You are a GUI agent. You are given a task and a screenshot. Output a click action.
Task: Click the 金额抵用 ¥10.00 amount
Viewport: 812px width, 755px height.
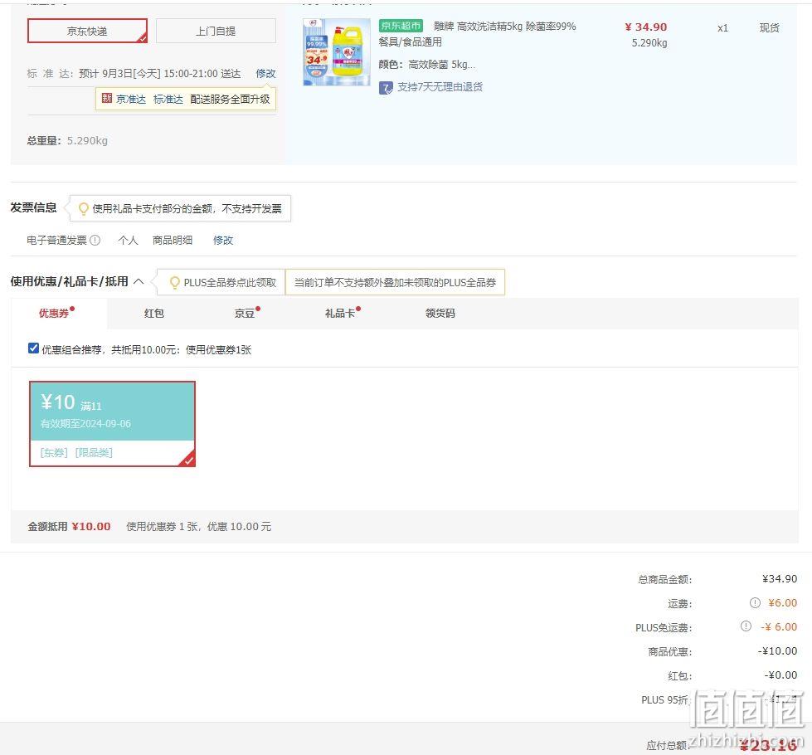(x=91, y=527)
